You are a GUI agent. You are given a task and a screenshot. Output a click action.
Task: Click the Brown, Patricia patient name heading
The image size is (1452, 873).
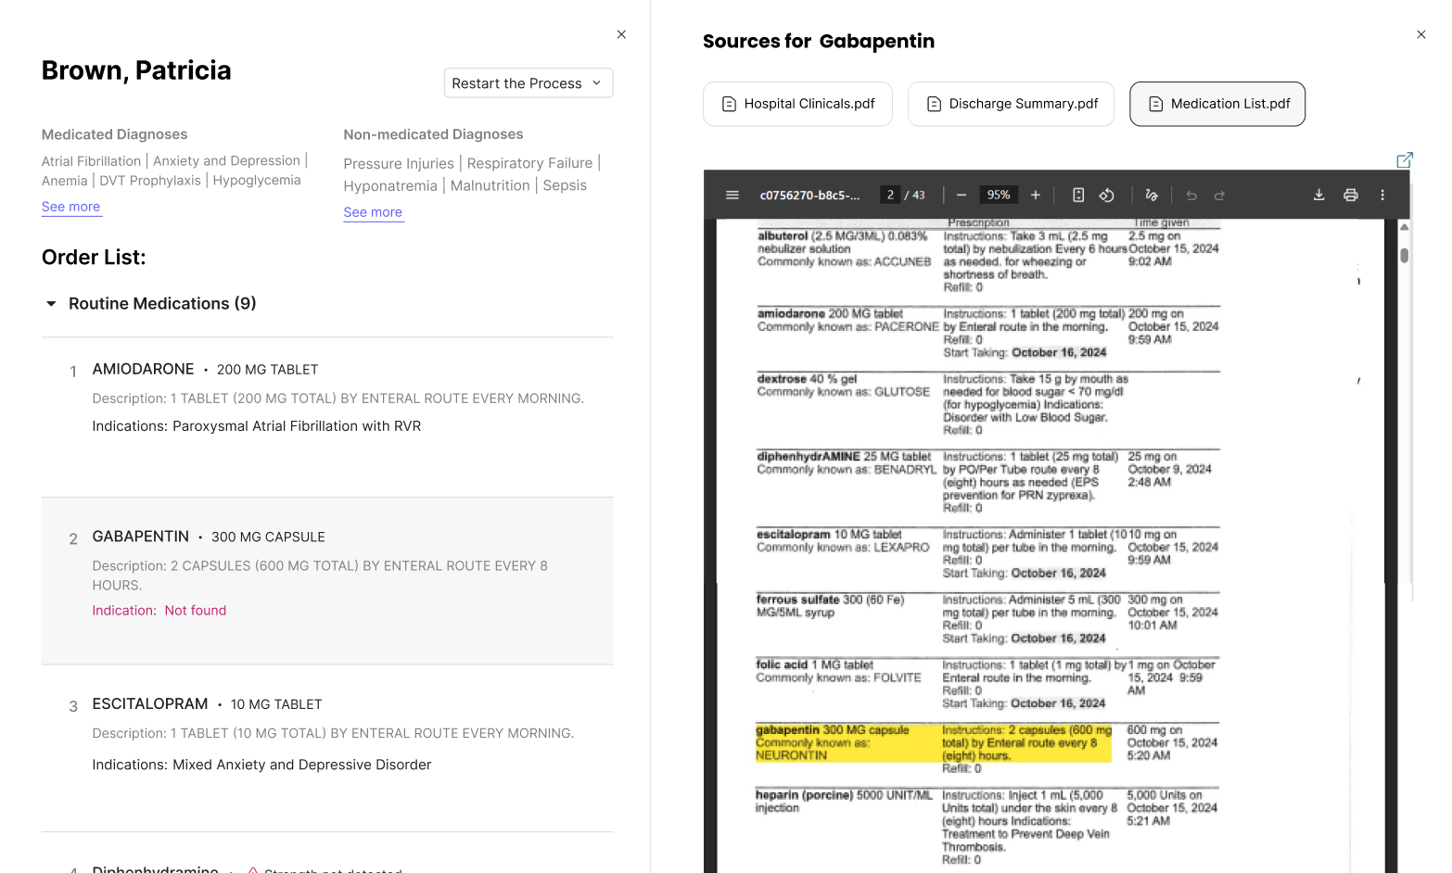136,70
